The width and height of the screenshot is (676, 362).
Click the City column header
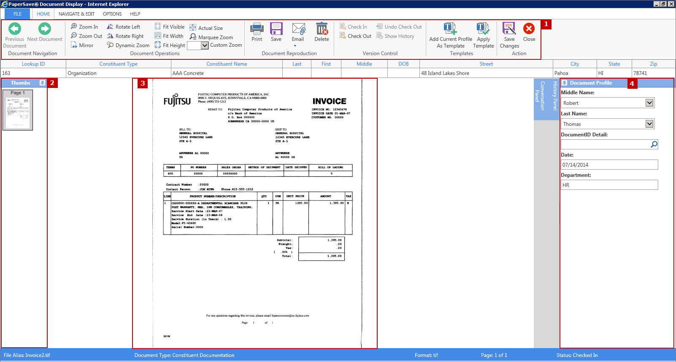(575, 64)
